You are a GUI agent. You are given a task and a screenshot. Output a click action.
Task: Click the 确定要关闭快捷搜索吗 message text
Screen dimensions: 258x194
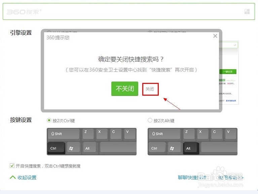pos(131,59)
